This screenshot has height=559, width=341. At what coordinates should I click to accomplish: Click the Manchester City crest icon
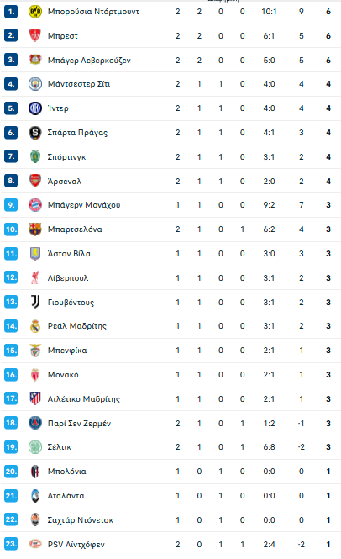35,84
